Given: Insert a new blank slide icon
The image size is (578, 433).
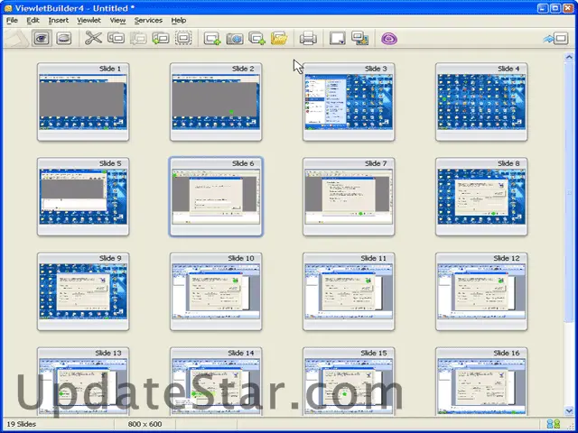Looking at the screenshot, I should (x=212, y=38).
